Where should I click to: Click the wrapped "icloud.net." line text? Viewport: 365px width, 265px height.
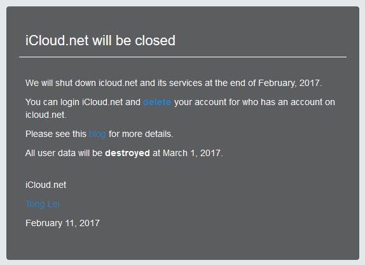[46, 115]
